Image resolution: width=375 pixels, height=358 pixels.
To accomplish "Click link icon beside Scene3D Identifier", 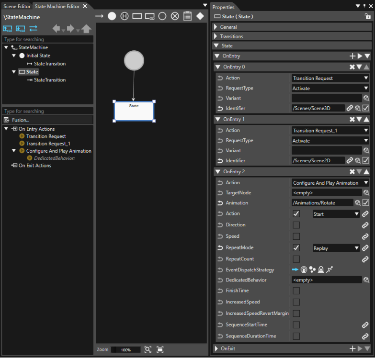I will (x=350, y=108).
